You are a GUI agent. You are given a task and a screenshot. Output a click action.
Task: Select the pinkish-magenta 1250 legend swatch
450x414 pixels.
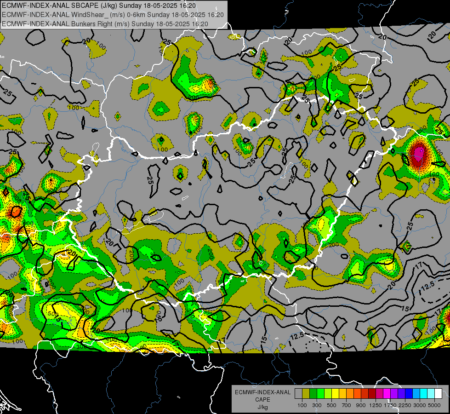[x=379, y=393]
